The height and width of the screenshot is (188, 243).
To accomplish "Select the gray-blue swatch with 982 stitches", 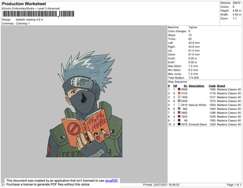I will 179,109.
